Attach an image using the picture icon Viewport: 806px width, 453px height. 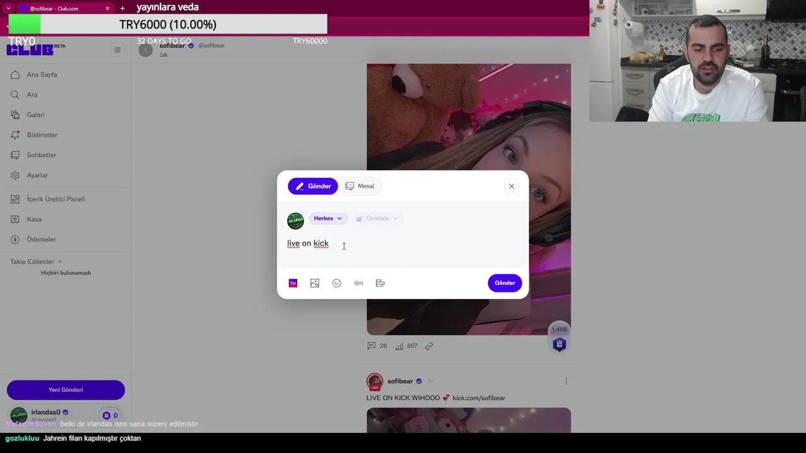(315, 283)
